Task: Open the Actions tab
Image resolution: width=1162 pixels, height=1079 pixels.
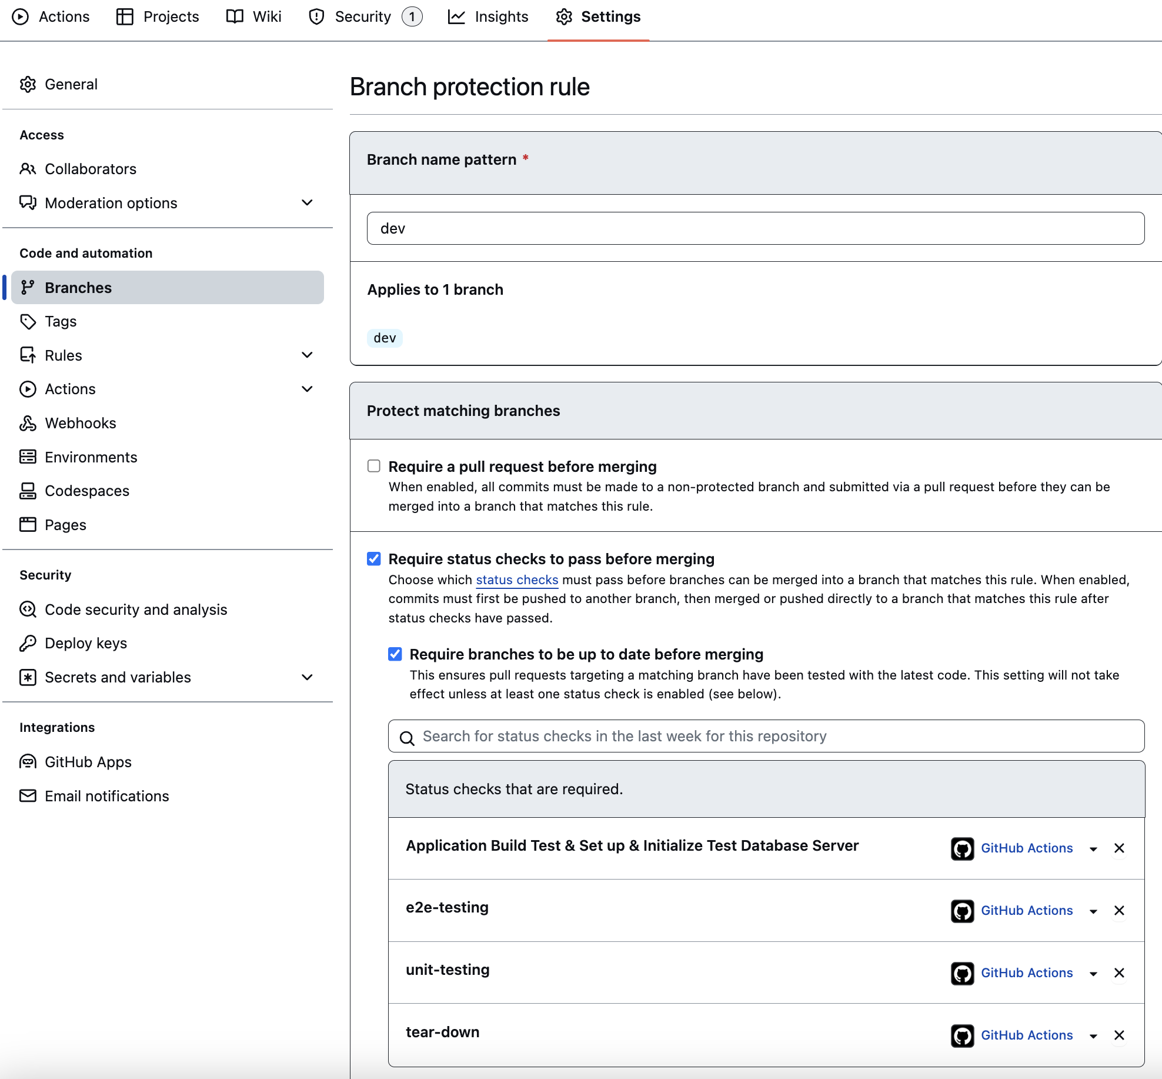Action: 51,16
